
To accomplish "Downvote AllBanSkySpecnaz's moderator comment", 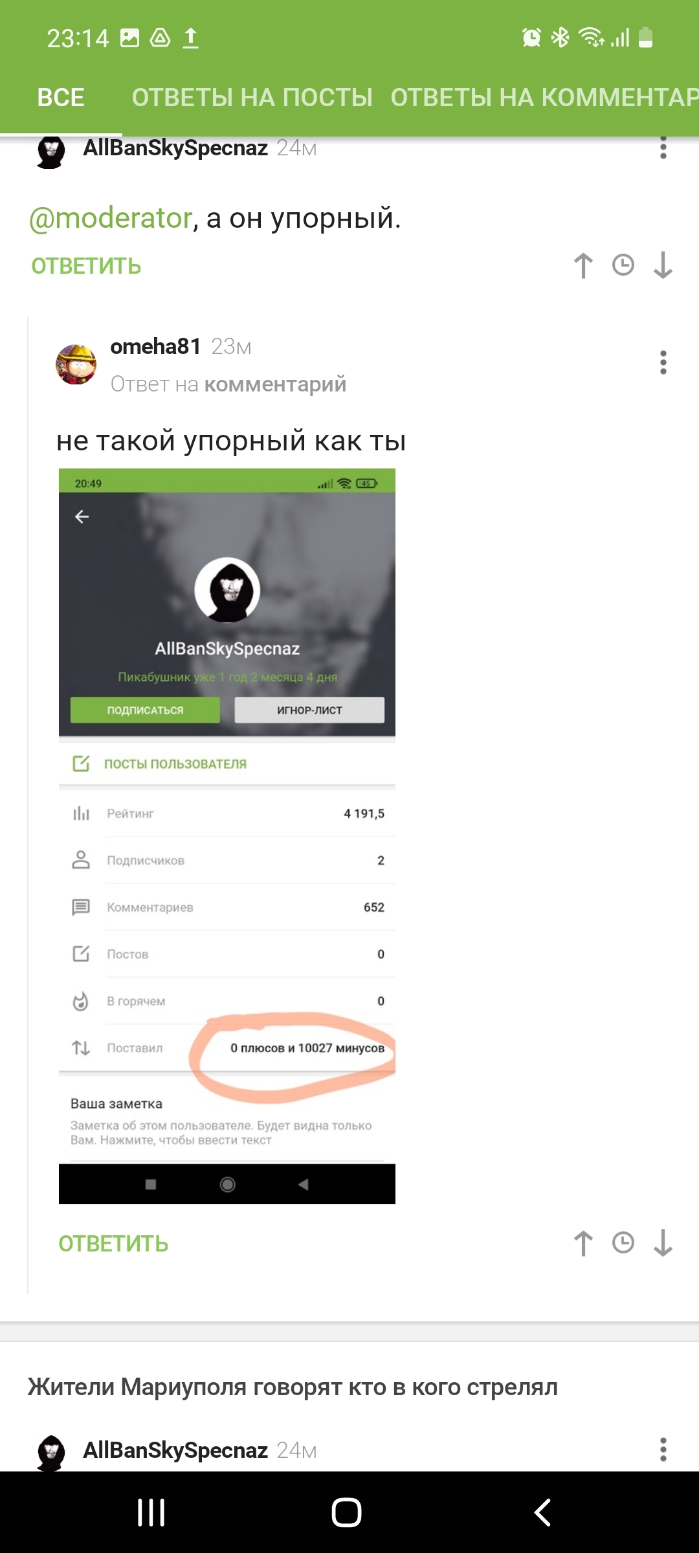I will [x=663, y=265].
